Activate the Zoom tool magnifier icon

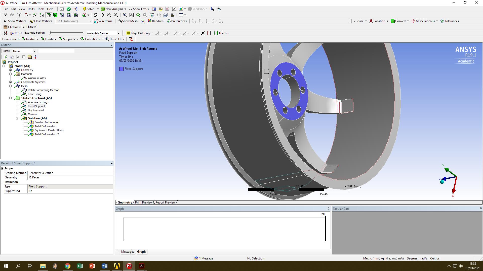click(109, 15)
